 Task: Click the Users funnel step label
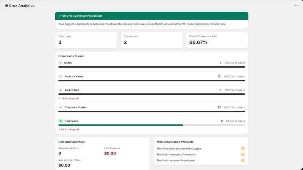(x=68, y=63)
